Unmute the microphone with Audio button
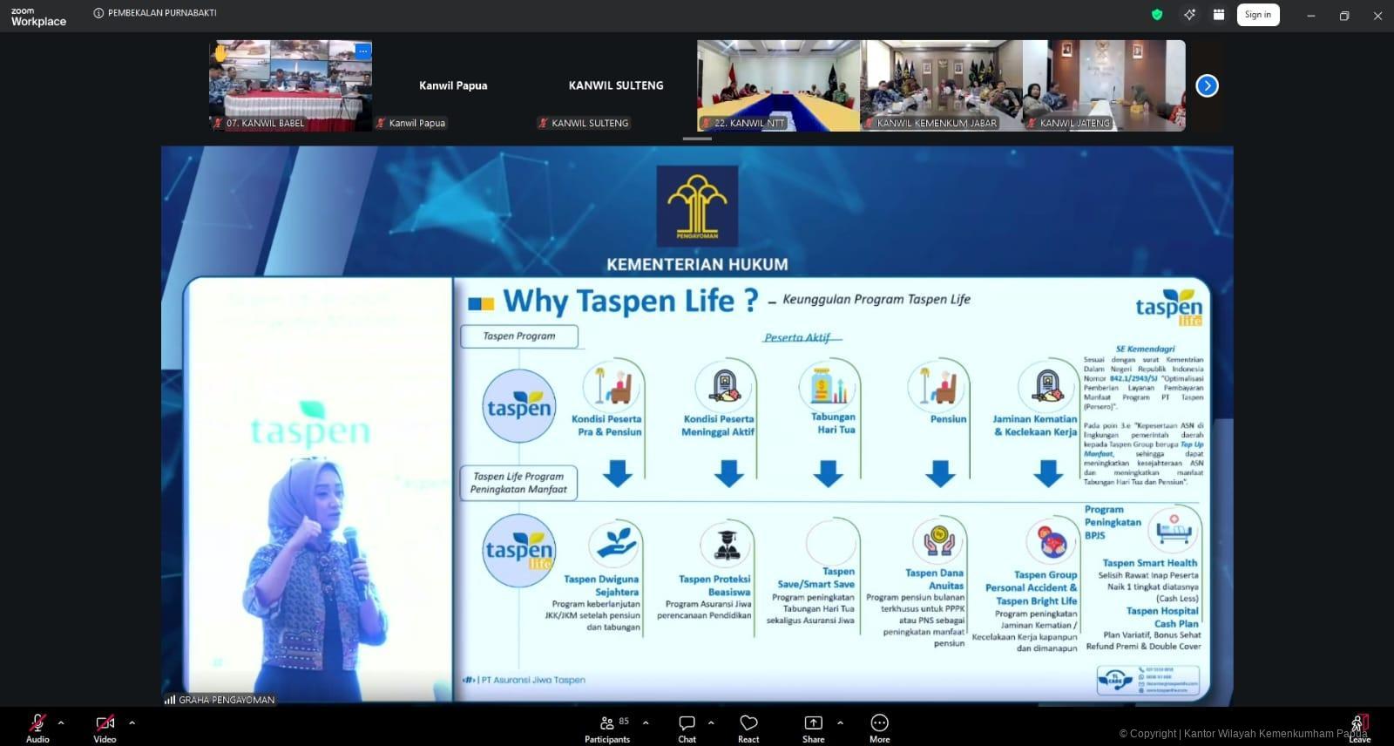 point(37,729)
